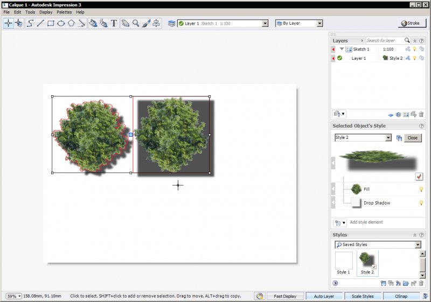The height and width of the screenshot is (302, 431).
Task: Toggle Fill style element light bulb
Action: click(x=421, y=189)
